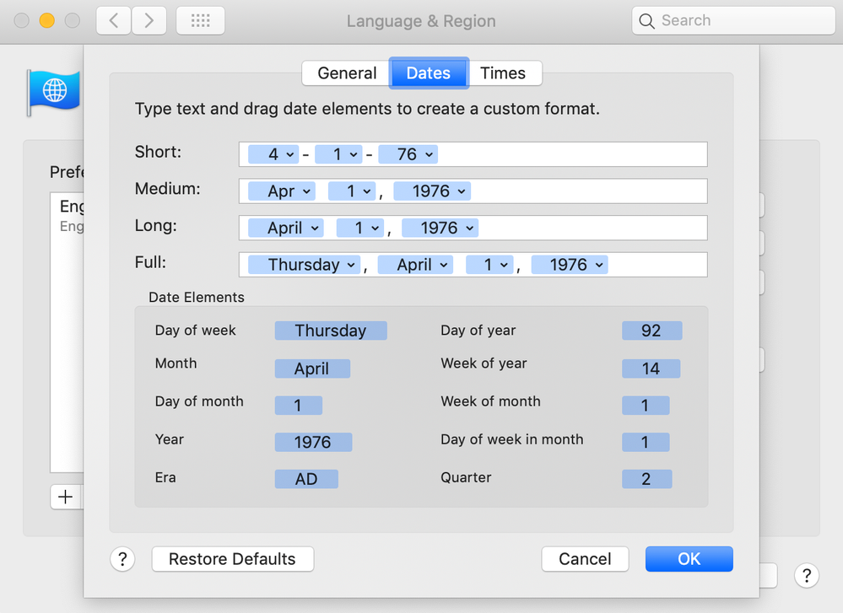Click the plus button under the languages list
This screenshot has width=843, height=613.
click(65, 497)
